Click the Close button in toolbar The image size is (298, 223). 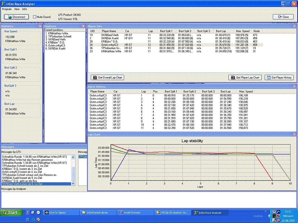pyautogui.click(x=283, y=17)
